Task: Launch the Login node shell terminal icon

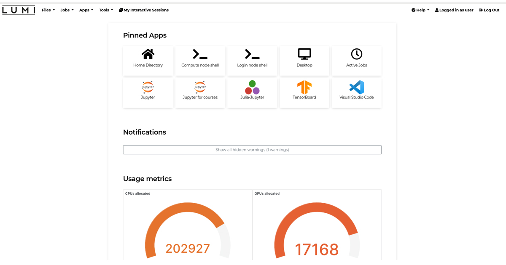Action: [x=252, y=54]
